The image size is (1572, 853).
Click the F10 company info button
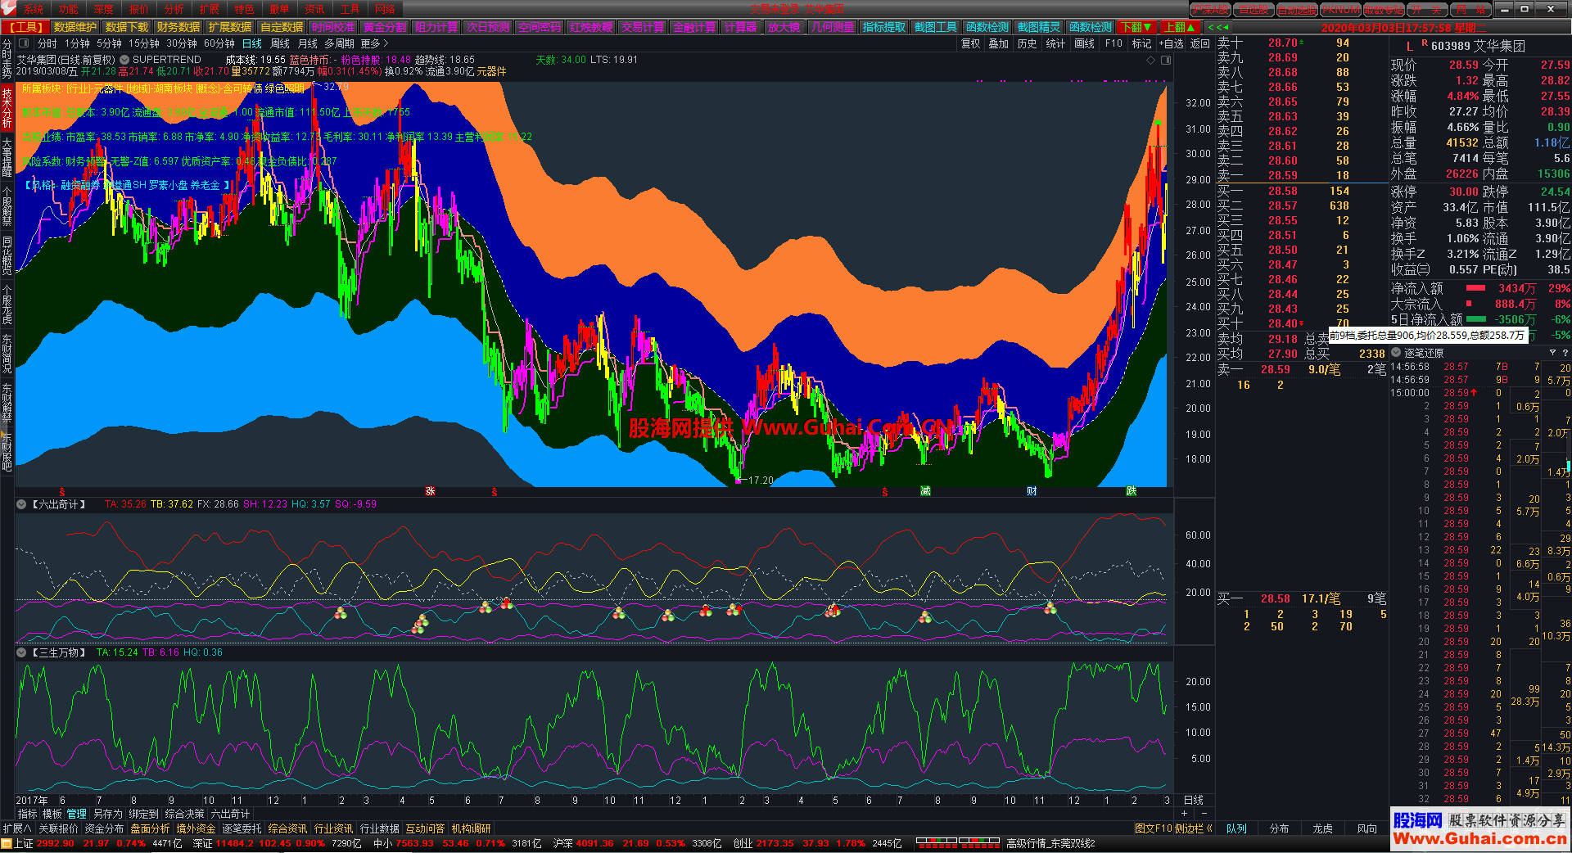coord(1113,43)
